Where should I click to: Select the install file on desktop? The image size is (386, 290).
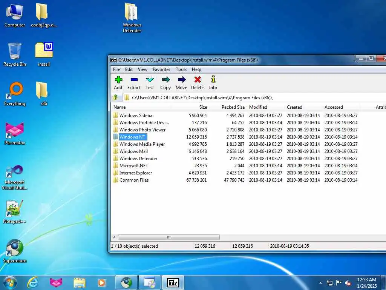tap(44, 55)
